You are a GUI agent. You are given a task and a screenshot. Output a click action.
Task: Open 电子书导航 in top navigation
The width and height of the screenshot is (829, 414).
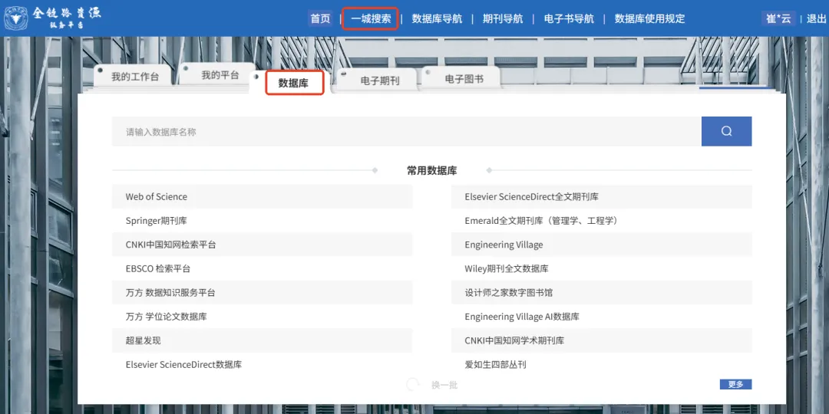[x=569, y=18]
